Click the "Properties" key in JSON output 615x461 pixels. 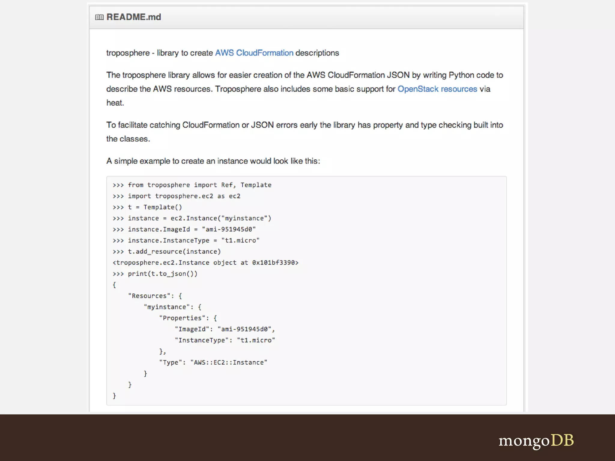click(182, 318)
